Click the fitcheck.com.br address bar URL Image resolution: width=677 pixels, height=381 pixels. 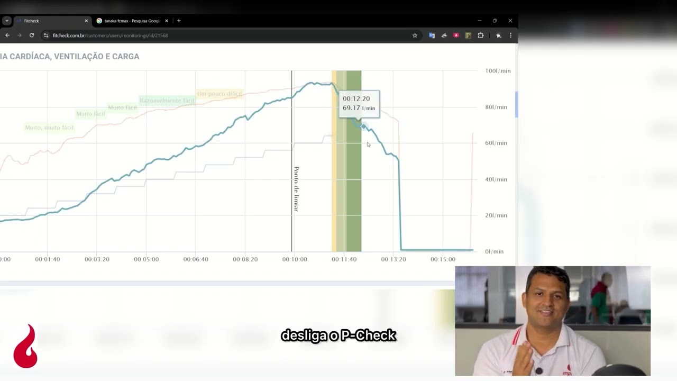[110, 35]
